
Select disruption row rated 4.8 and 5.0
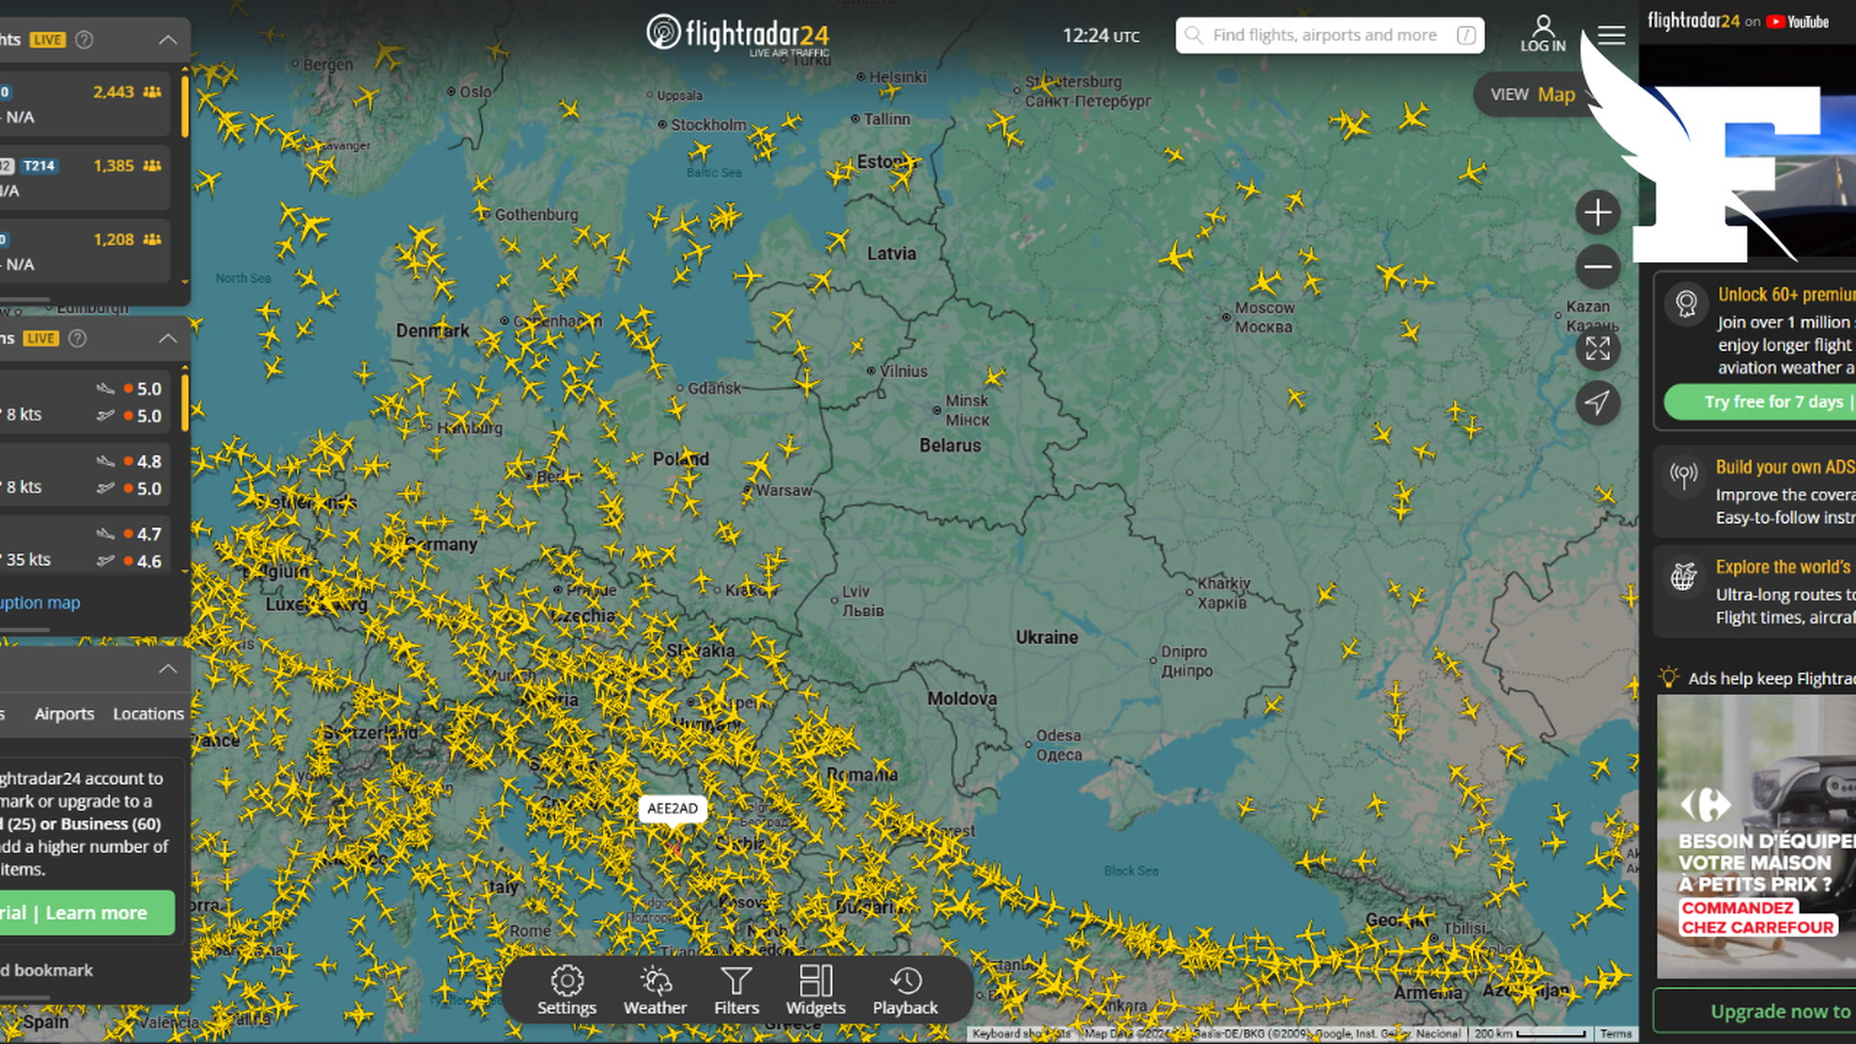tap(85, 475)
